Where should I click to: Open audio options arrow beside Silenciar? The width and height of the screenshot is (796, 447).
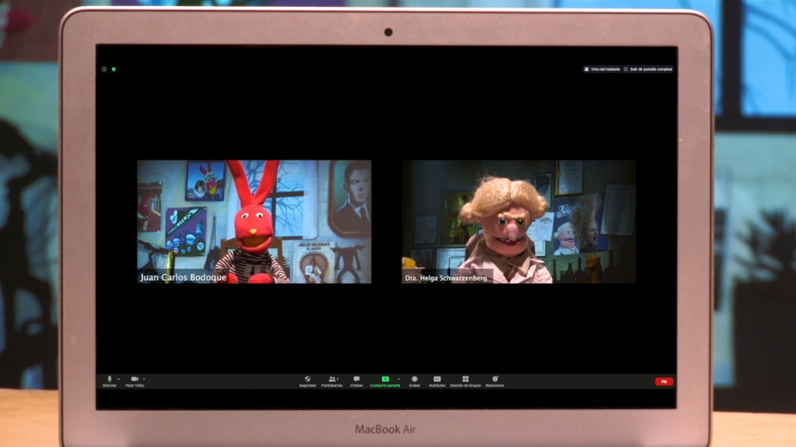118,379
